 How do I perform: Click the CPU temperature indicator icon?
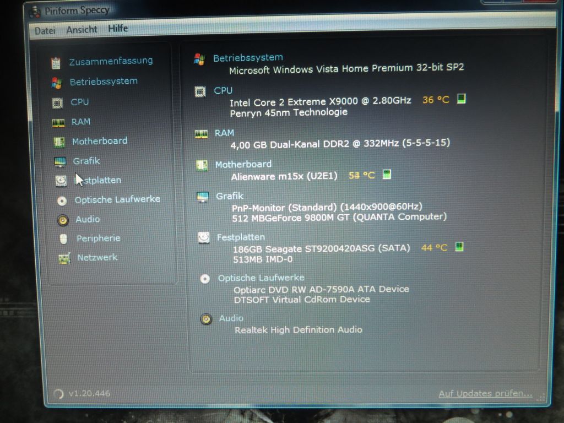tap(461, 99)
